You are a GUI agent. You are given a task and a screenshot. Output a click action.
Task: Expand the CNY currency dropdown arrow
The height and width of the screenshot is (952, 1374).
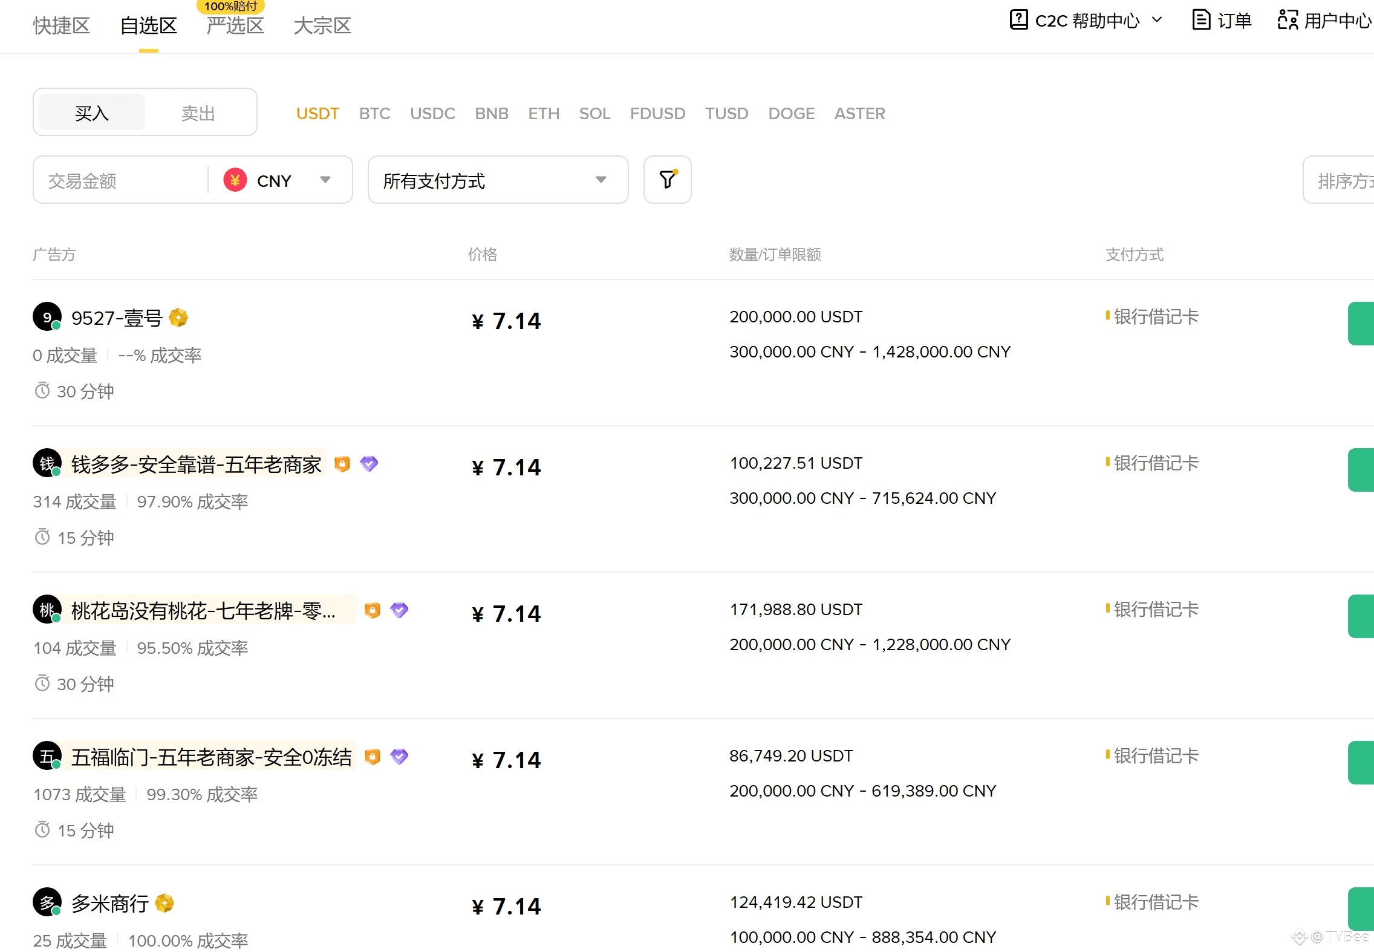(325, 180)
